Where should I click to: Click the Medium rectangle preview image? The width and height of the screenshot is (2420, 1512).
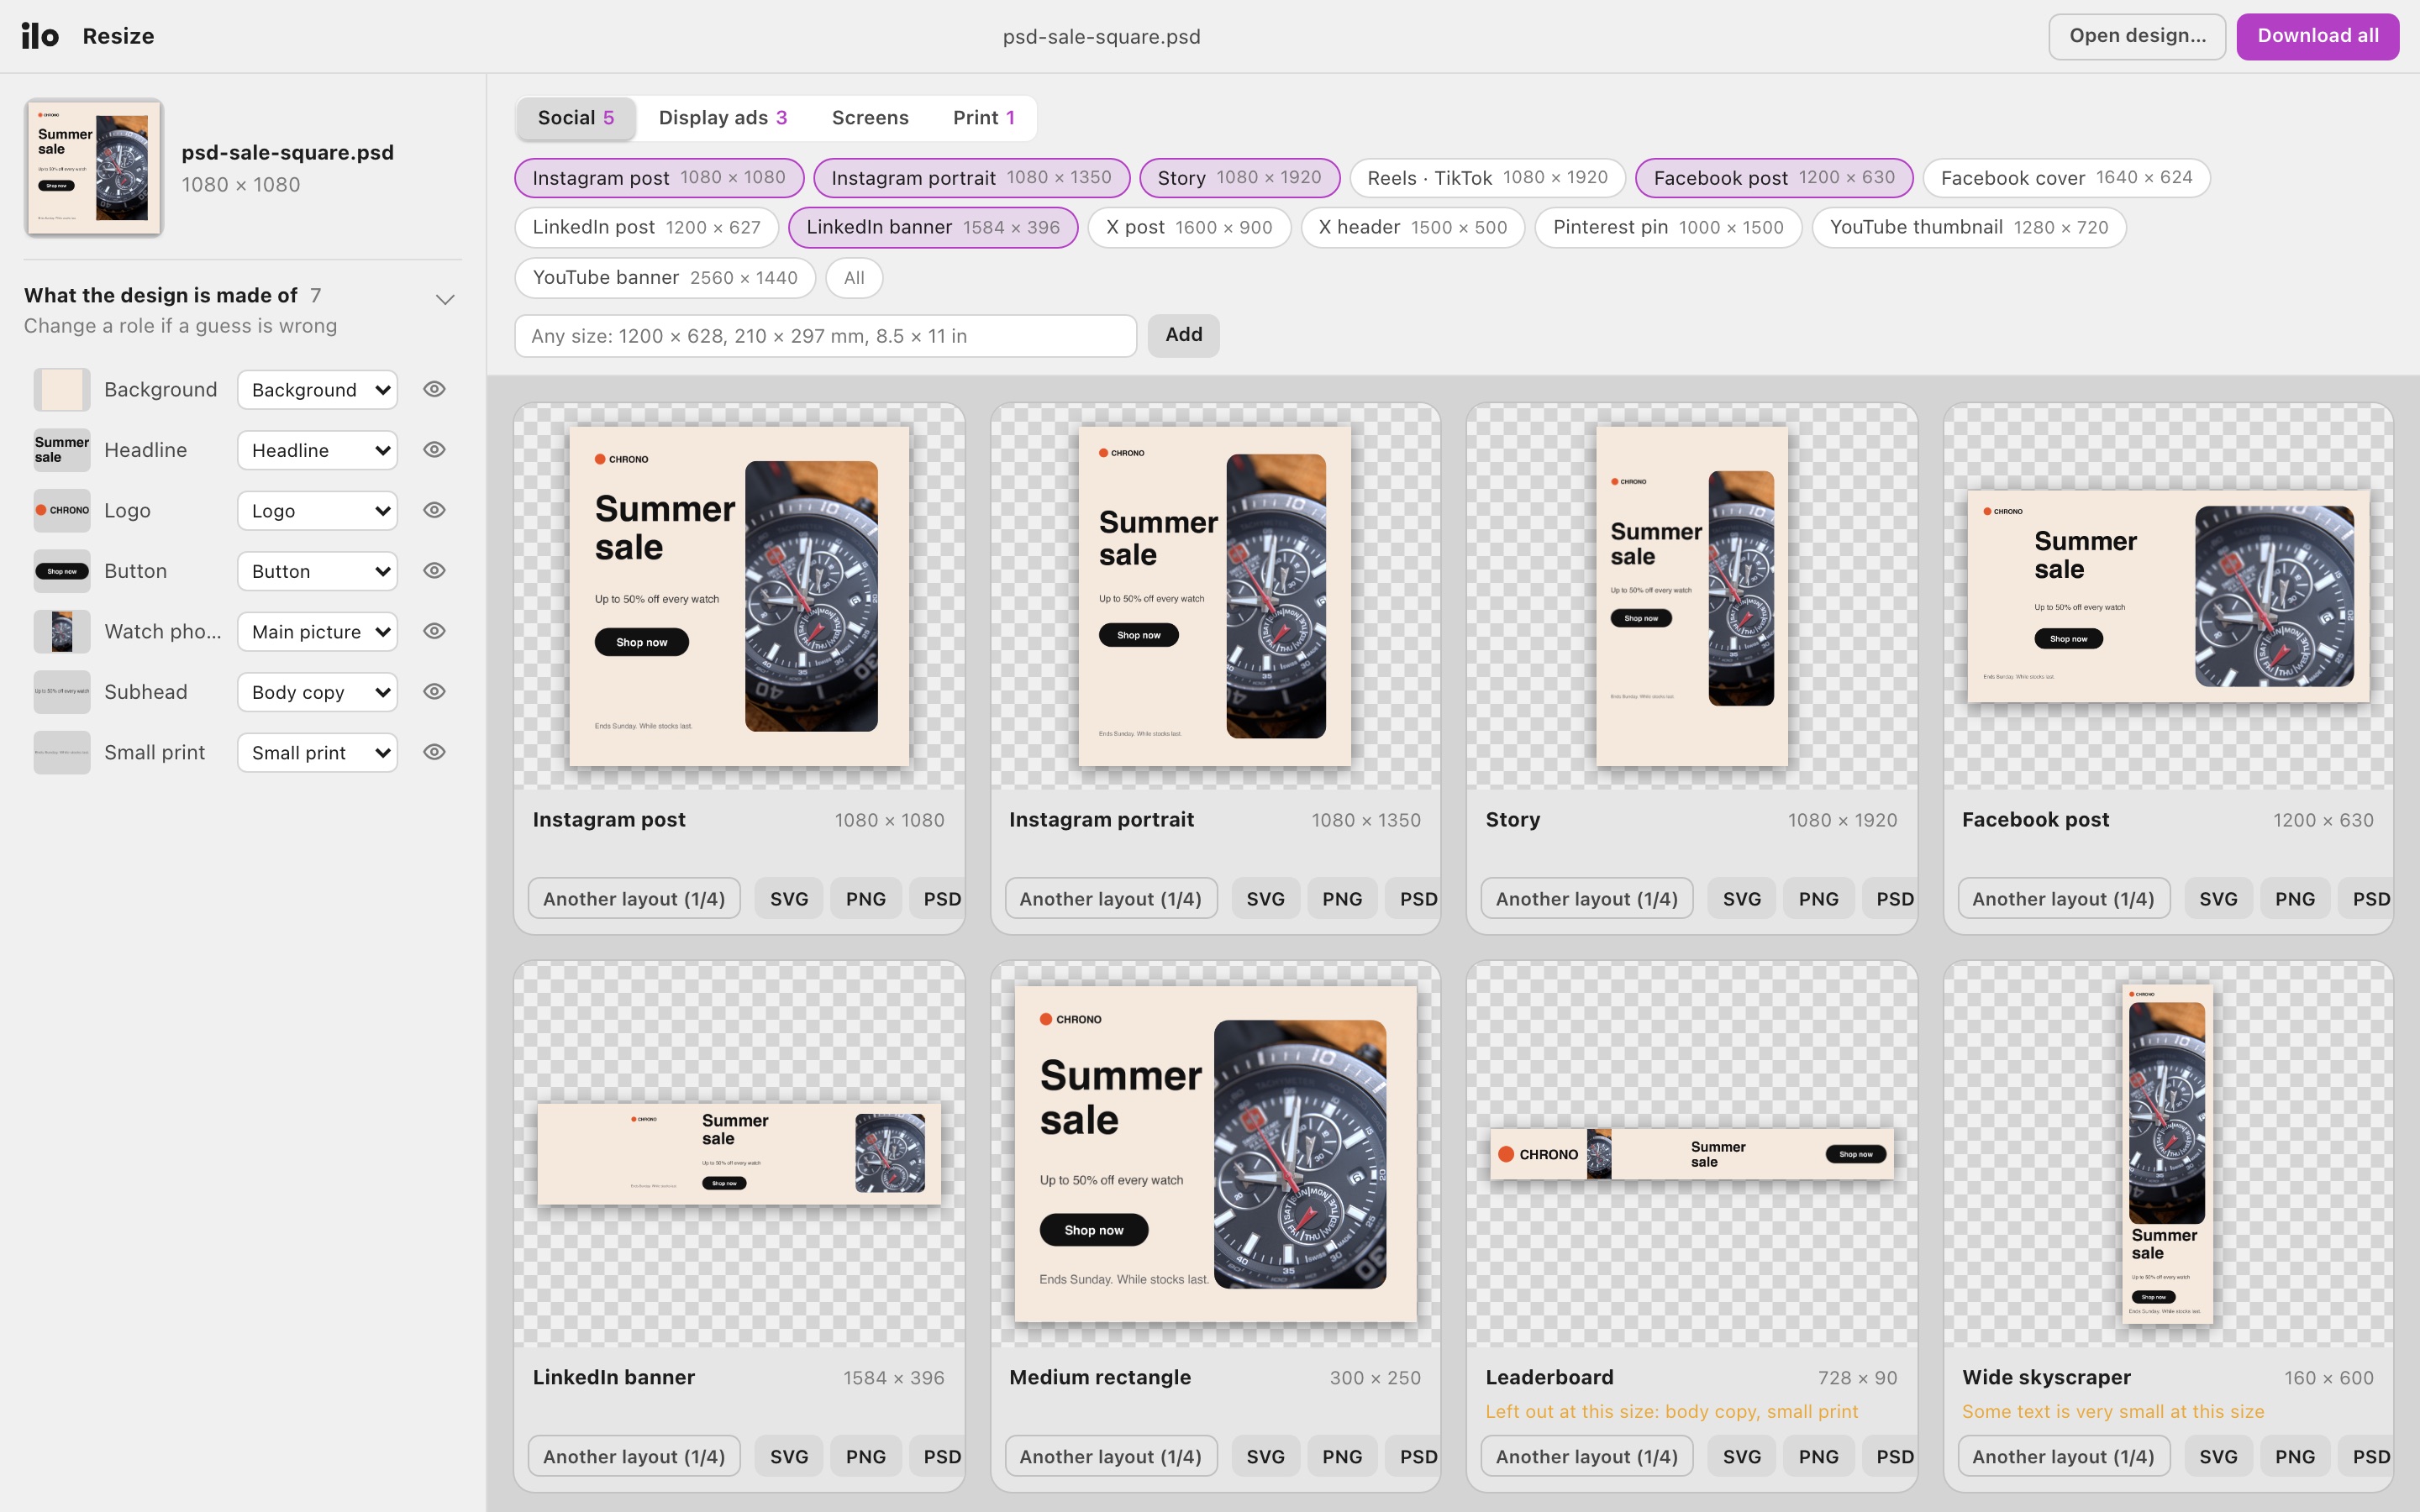coord(1215,1153)
